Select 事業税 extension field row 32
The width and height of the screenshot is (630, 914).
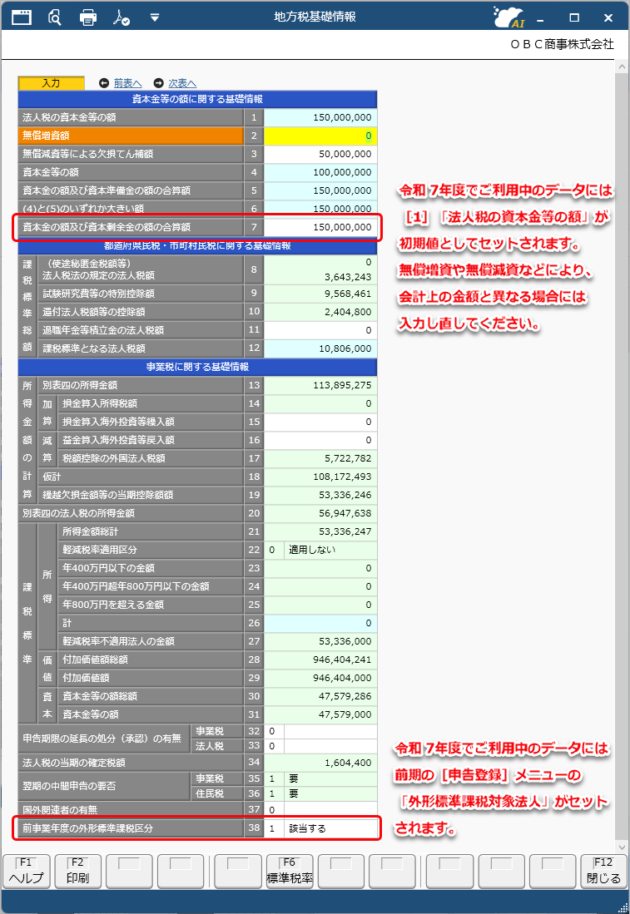coord(320,731)
